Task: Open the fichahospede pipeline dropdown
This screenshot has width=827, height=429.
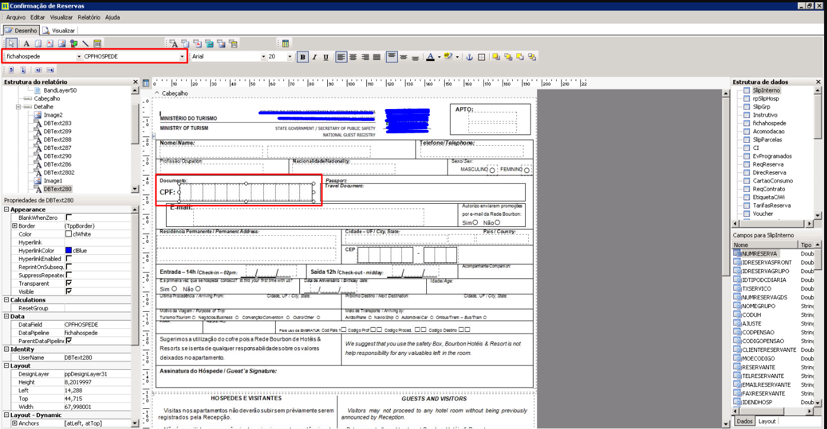Action: [79, 56]
